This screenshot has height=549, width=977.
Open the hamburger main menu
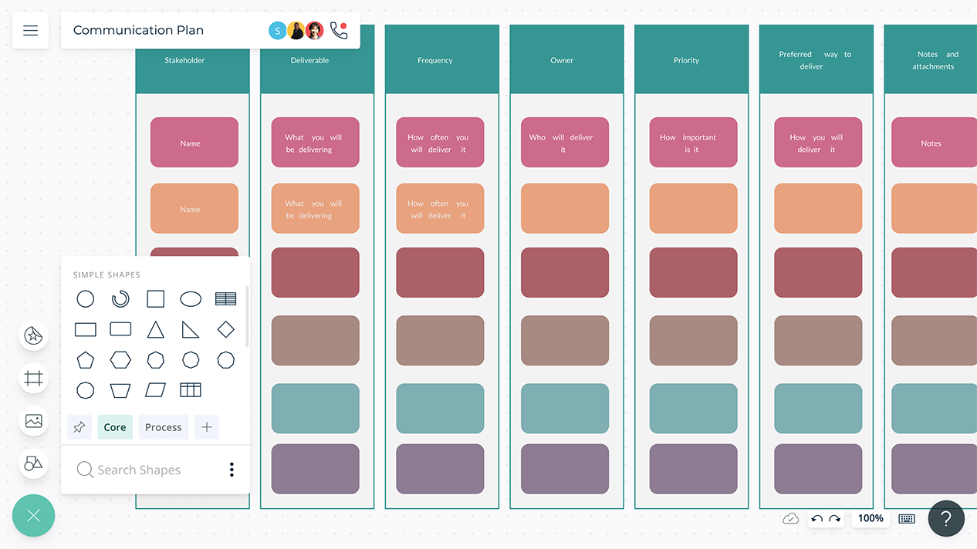[30, 31]
